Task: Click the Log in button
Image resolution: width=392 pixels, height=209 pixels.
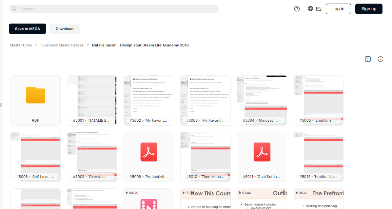Action: [x=338, y=9]
